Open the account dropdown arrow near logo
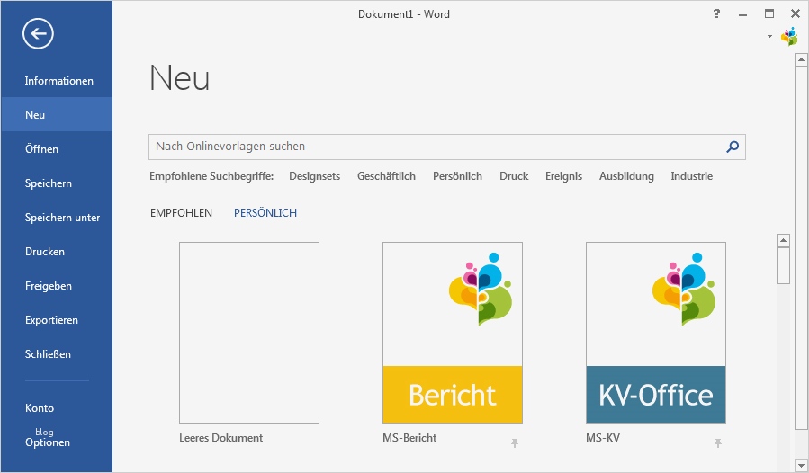The image size is (809, 473). tap(769, 36)
